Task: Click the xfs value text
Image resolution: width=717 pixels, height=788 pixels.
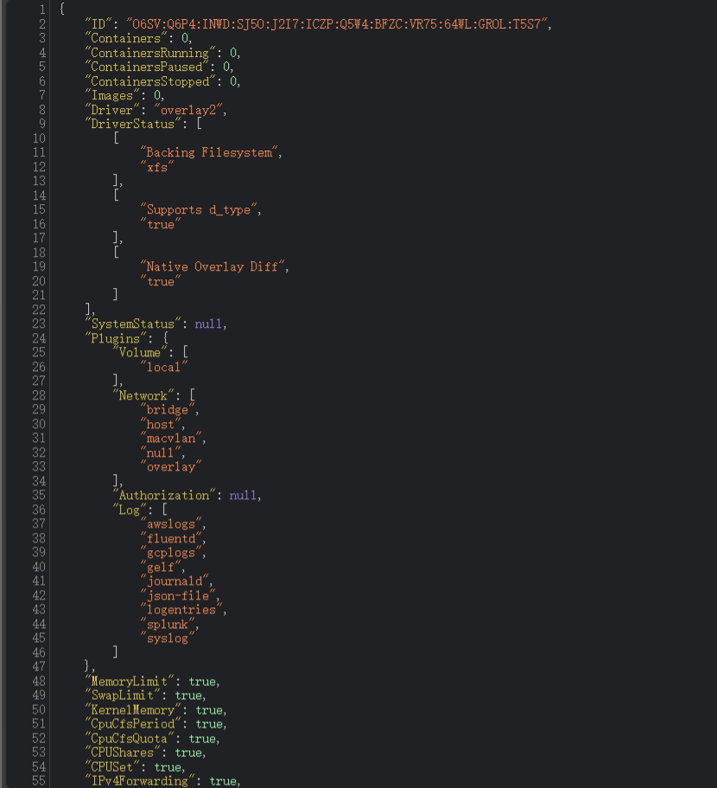Action: coord(157,166)
